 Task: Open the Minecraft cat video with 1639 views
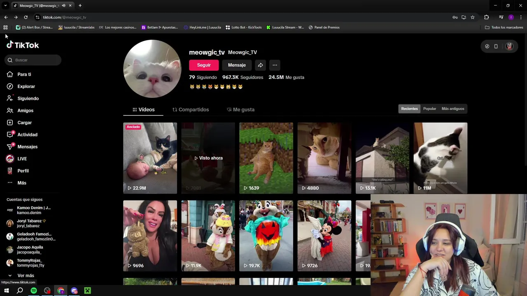266,158
